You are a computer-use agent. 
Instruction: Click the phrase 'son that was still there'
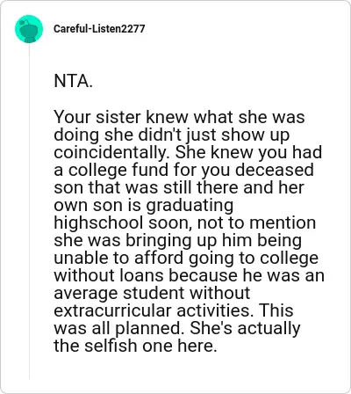point(146,187)
